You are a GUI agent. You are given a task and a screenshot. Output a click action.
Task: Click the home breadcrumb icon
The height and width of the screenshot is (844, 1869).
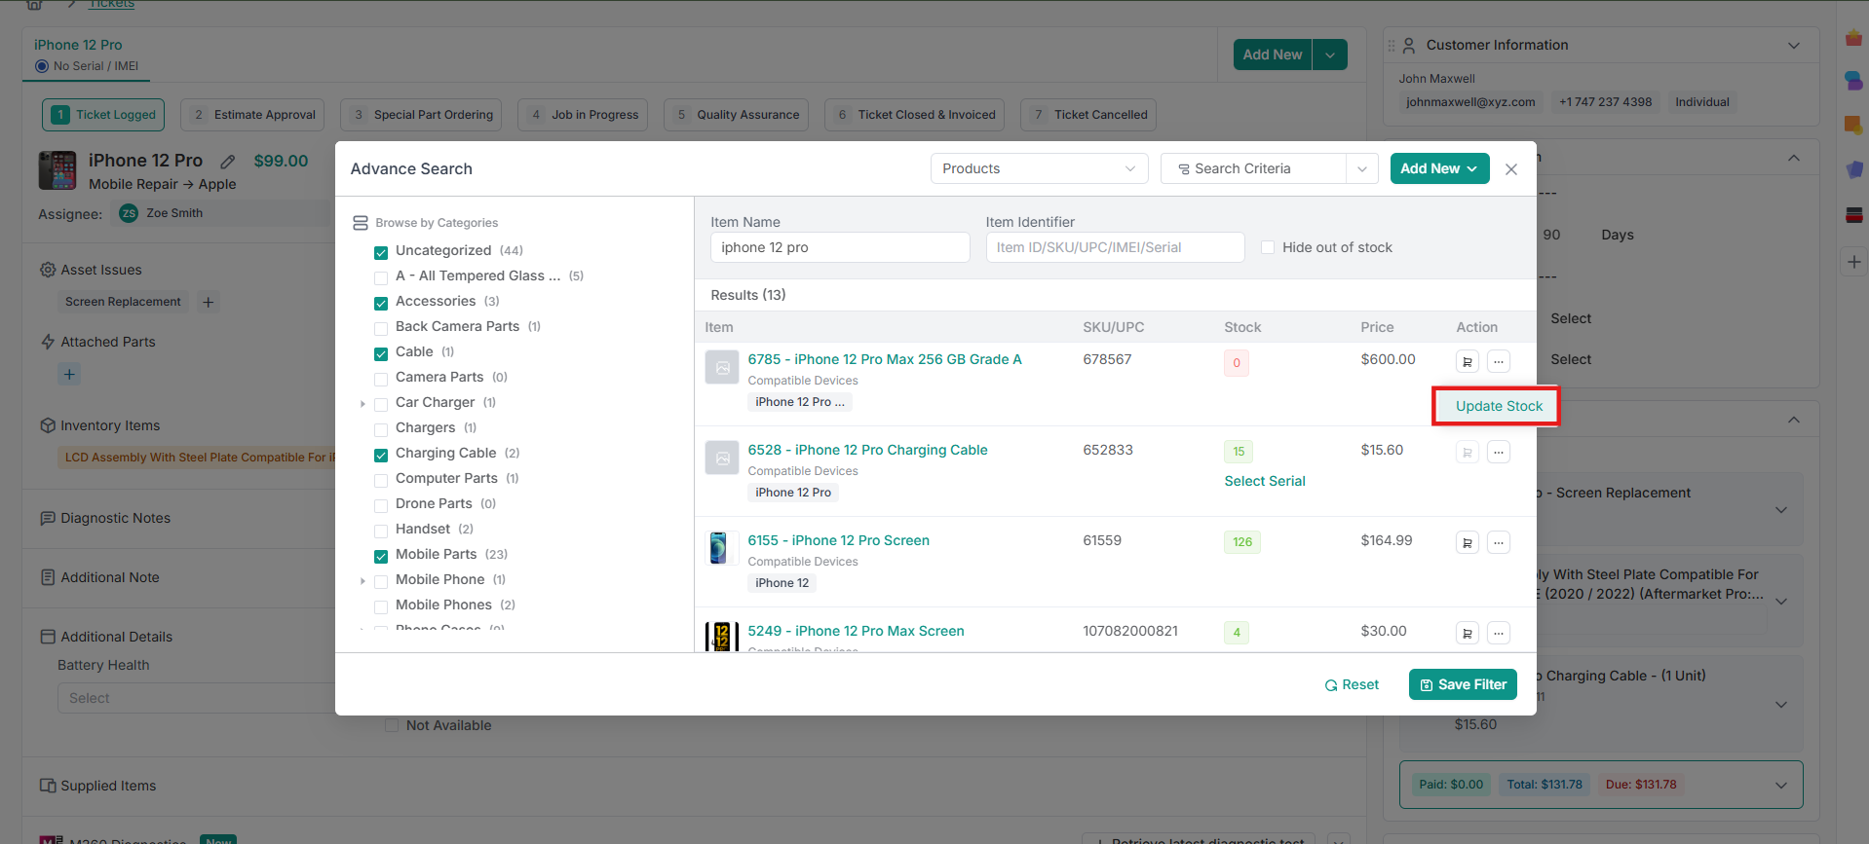(34, 4)
